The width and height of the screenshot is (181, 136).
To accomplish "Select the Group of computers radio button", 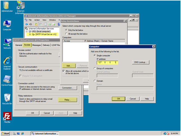I will pyautogui.click(x=95, y=68).
